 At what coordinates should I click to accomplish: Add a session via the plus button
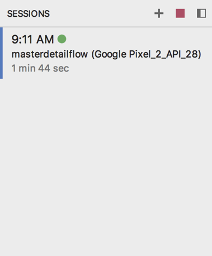[159, 13]
